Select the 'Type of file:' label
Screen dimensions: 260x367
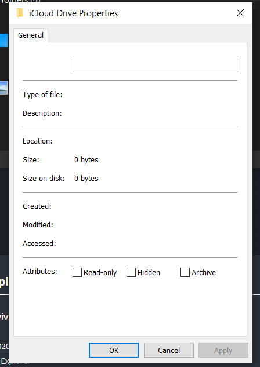(x=42, y=95)
